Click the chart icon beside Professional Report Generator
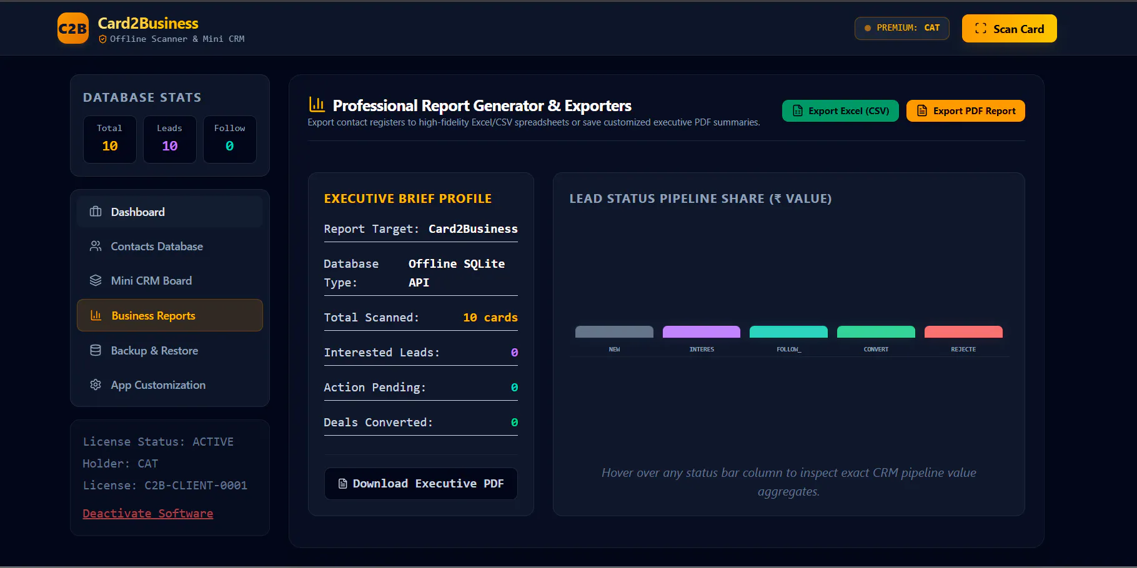Viewport: 1137px width, 568px height. pyautogui.click(x=317, y=105)
